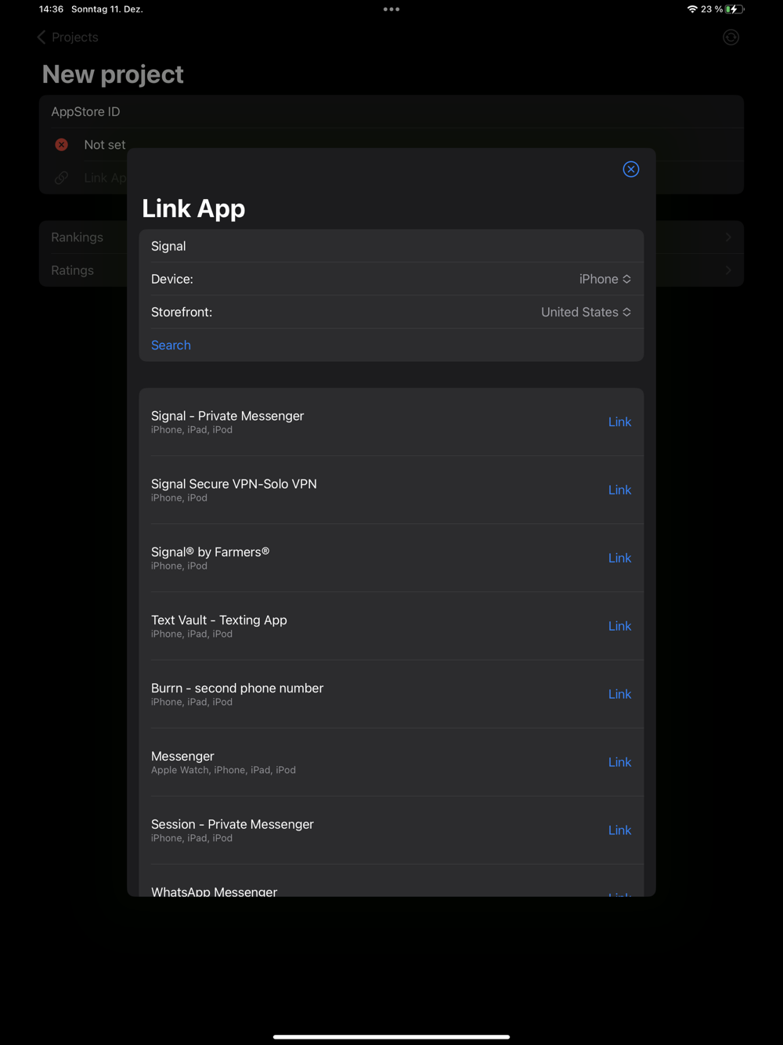Select the WhatsApp Messenger result title

click(214, 891)
